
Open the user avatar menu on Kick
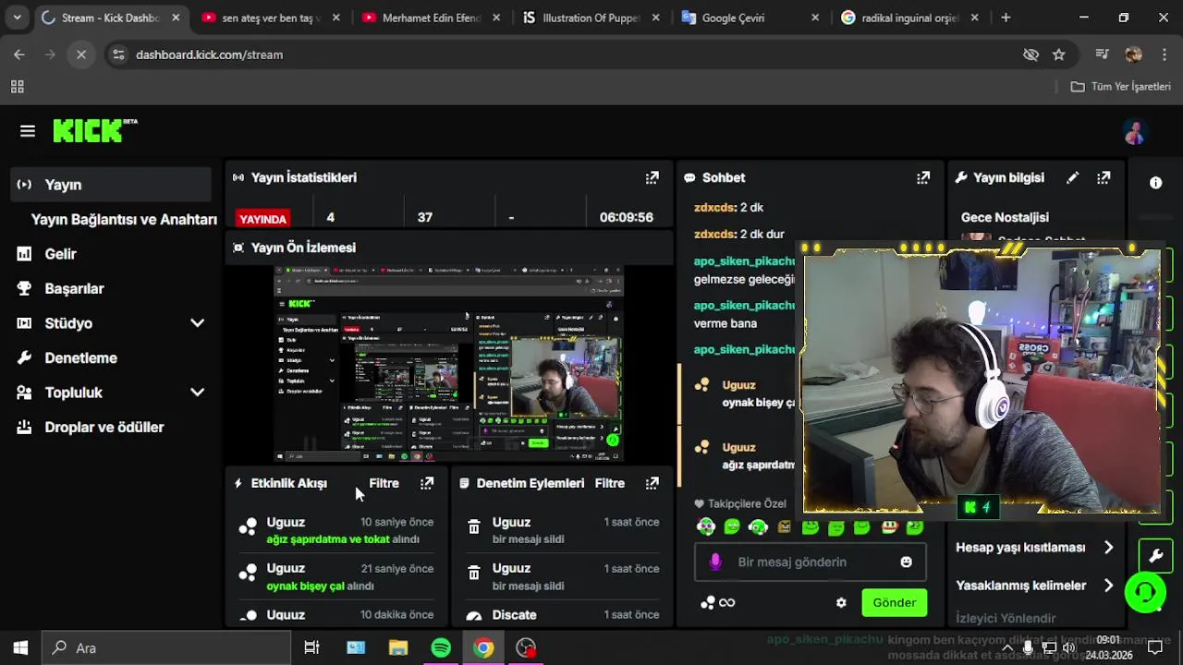click(x=1134, y=132)
